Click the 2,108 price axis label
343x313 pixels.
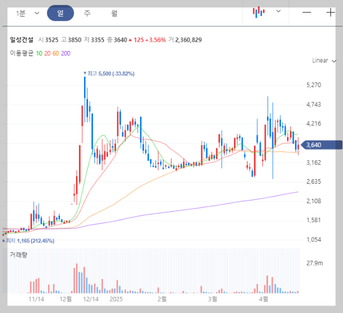[314, 201]
